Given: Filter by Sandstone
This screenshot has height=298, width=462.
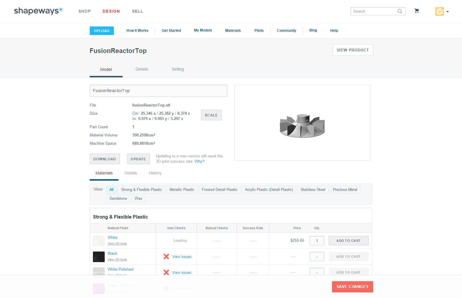Looking at the screenshot, I should 118,199.
